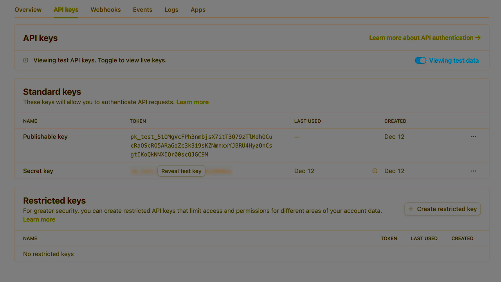
Task: Open the Apps tab
Action: [x=198, y=9]
